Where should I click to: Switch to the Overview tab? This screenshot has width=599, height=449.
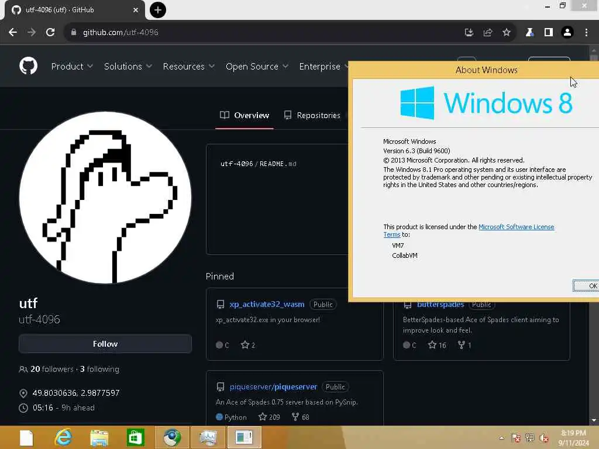[245, 115]
